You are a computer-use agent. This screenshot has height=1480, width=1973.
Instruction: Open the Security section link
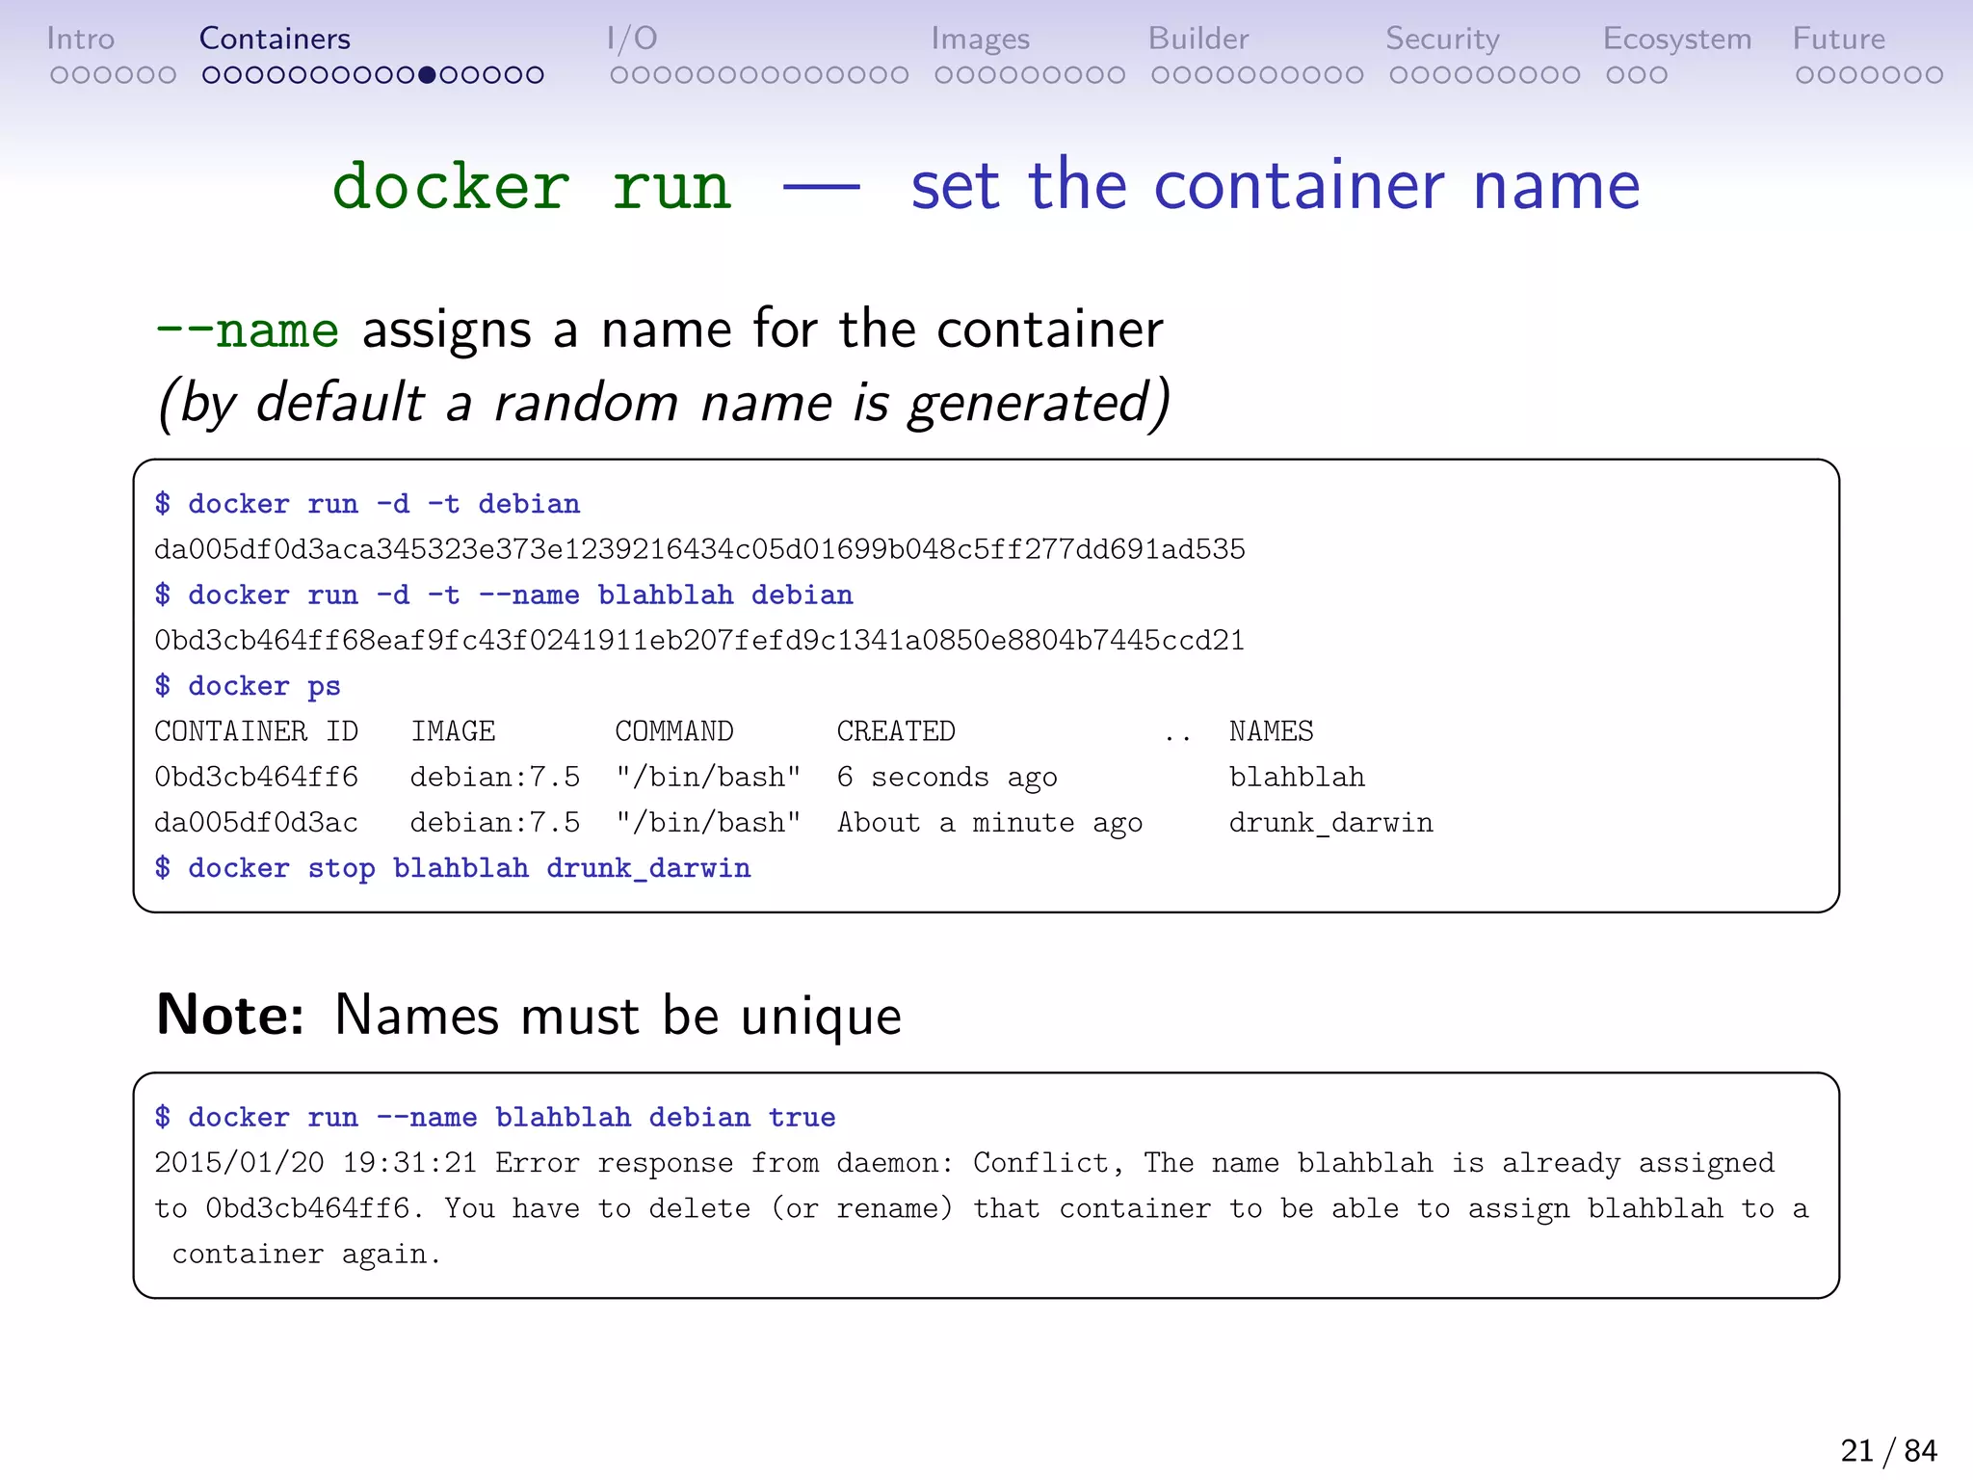click(1442, 39)
